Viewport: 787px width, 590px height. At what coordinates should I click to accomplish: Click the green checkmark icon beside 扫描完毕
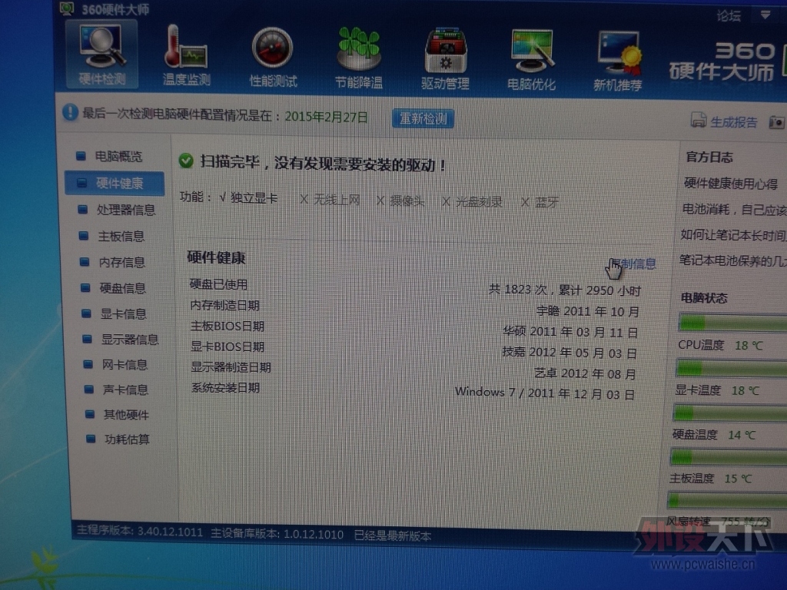(186, 161)
